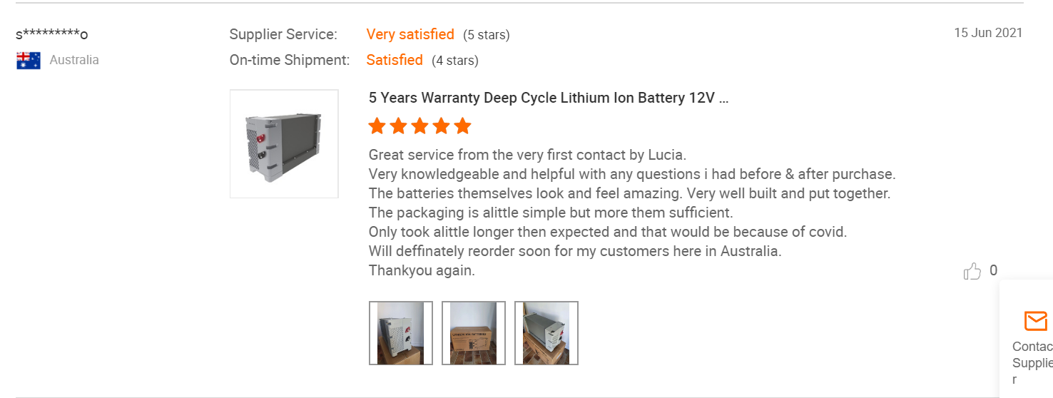Open the 5 Years Warranty Deep Cycle Battery link
Viewport: 1053px width, 398px height.
click(549, 98)
